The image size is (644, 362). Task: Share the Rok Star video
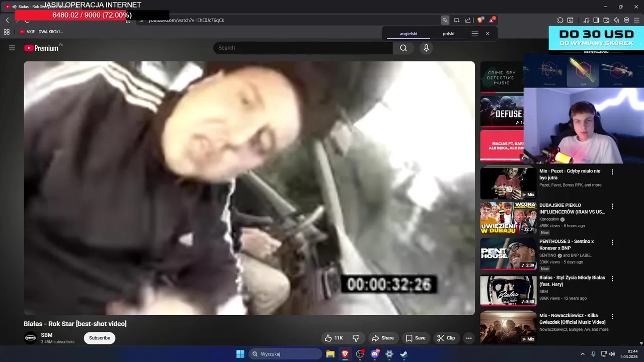pyautogui.click(x=382, y=338)
